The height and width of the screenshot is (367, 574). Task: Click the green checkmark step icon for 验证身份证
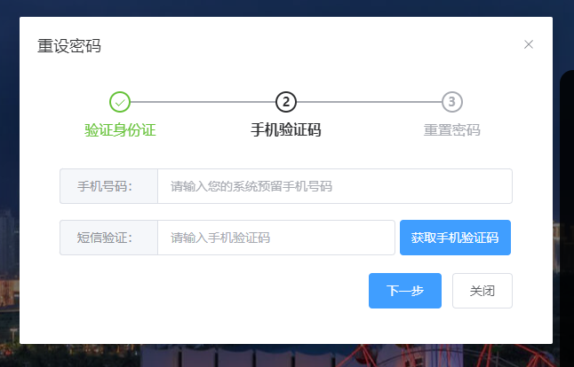coord(120,102)
